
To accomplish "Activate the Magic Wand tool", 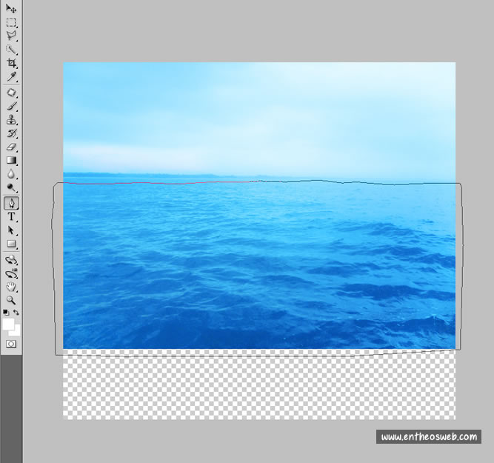I will coord(11,49).
